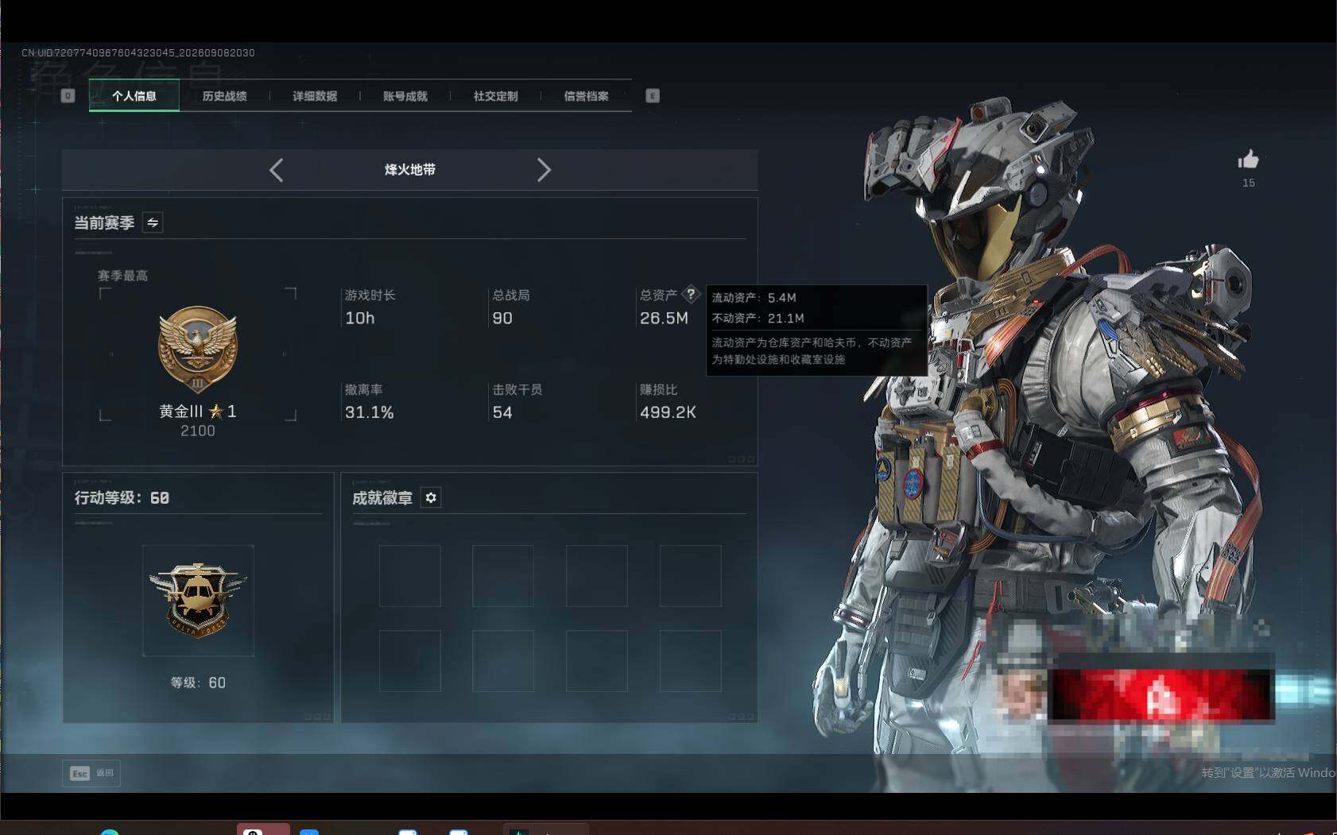Click the Esc 返回 back button
The image size is (1337, 835).
click(91, 773)
